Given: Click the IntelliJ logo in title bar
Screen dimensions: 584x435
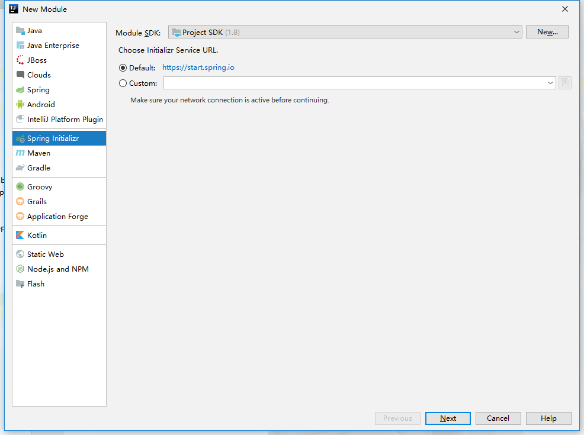Looking at the screenshot, I should pos(14,9).
